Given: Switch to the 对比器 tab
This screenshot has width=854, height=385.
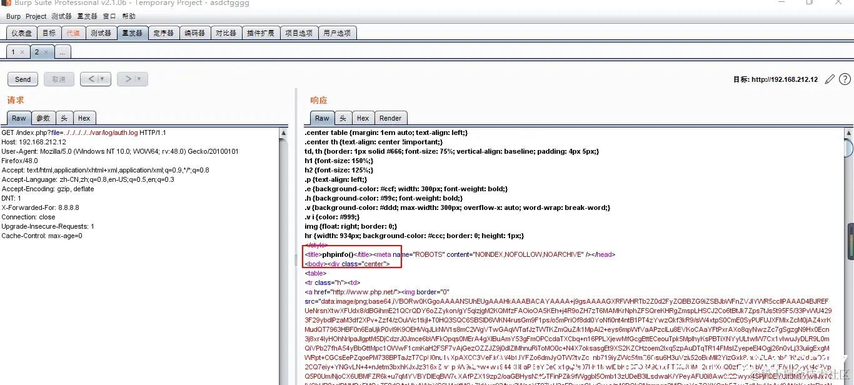Looking at the screenshot, I should [226, 33].
